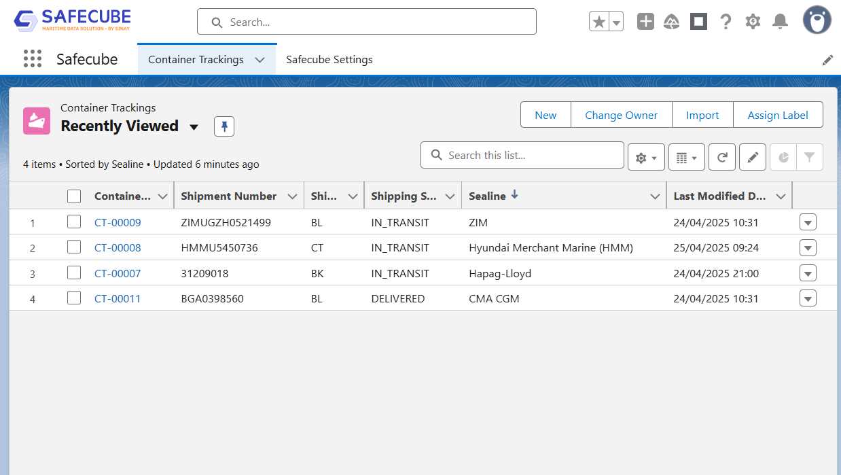Pin the Recently Viewed list

coord(224,126)
